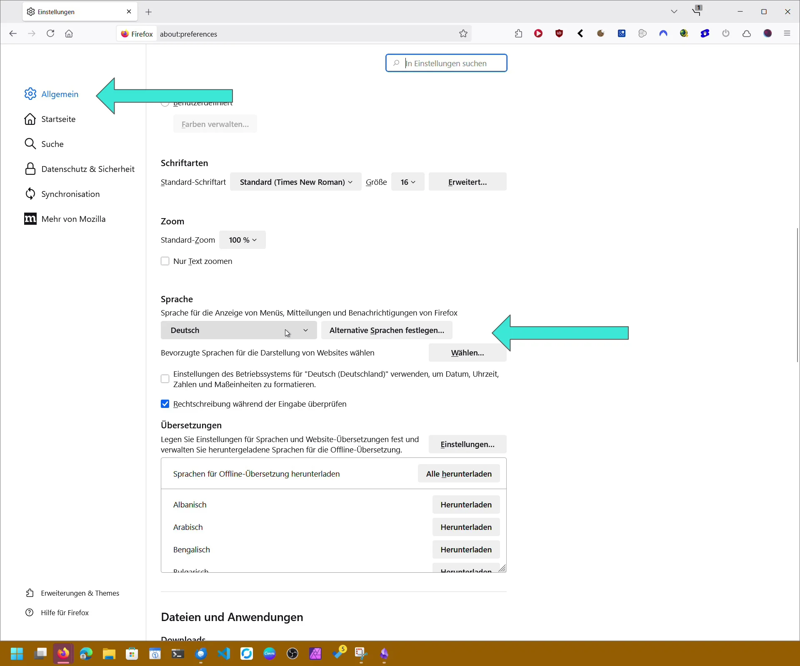Open Canva from the taskbar

[270, 654]
